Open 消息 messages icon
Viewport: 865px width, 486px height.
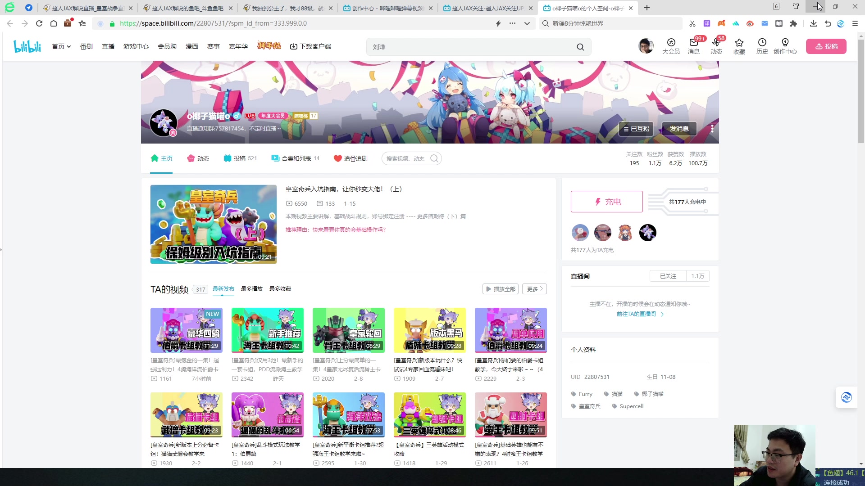pyautogui.click(x=693, y=46)
